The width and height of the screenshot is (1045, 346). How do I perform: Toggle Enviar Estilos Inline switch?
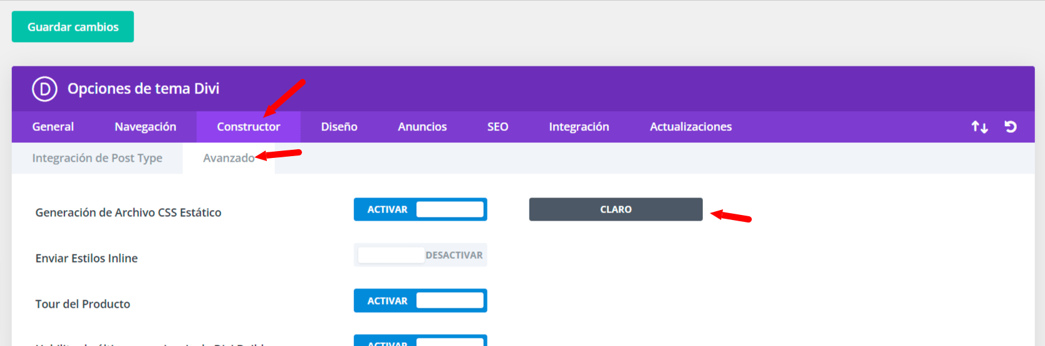point(420,255)
